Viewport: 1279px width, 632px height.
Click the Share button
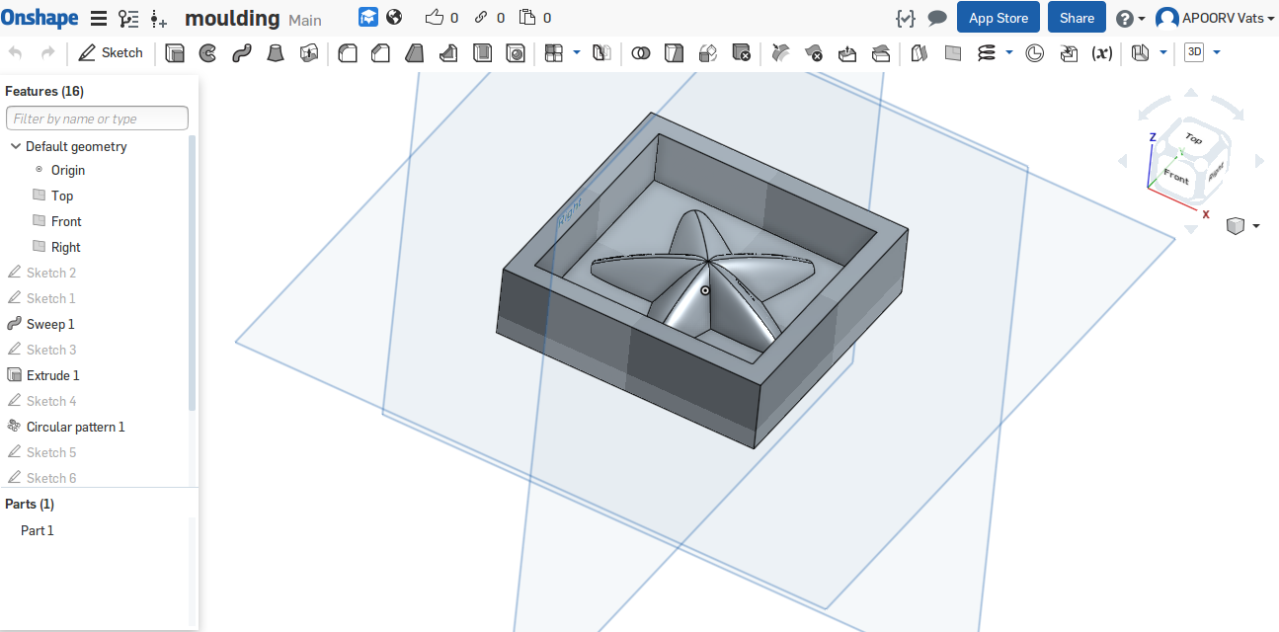pyautogui.click(x=1077, y=18)
